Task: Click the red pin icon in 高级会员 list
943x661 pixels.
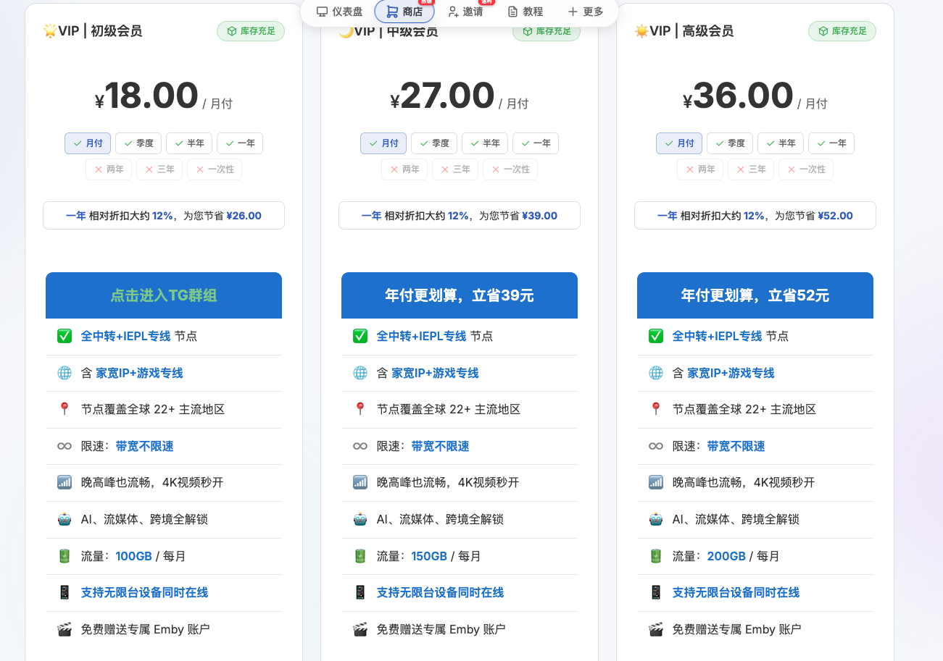Action: click(x=656, y=409)
